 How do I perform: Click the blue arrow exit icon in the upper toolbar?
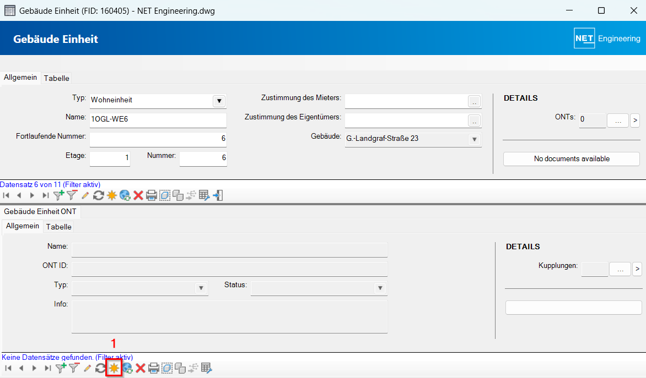218,195
